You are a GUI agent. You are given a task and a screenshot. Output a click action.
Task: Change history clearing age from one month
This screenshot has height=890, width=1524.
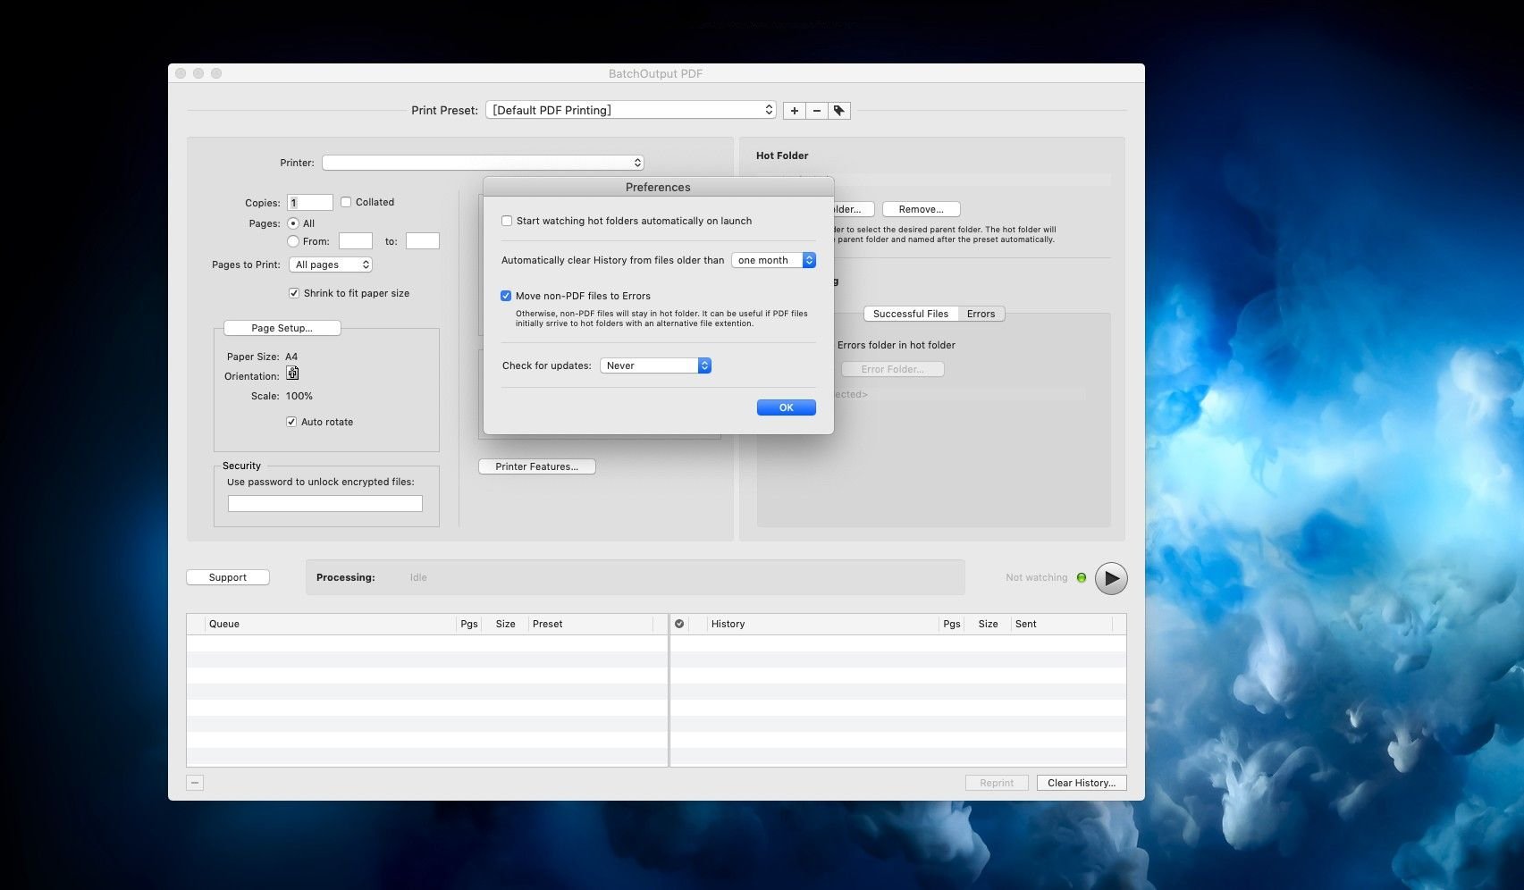pyautogui.click(x=774, y=260)
